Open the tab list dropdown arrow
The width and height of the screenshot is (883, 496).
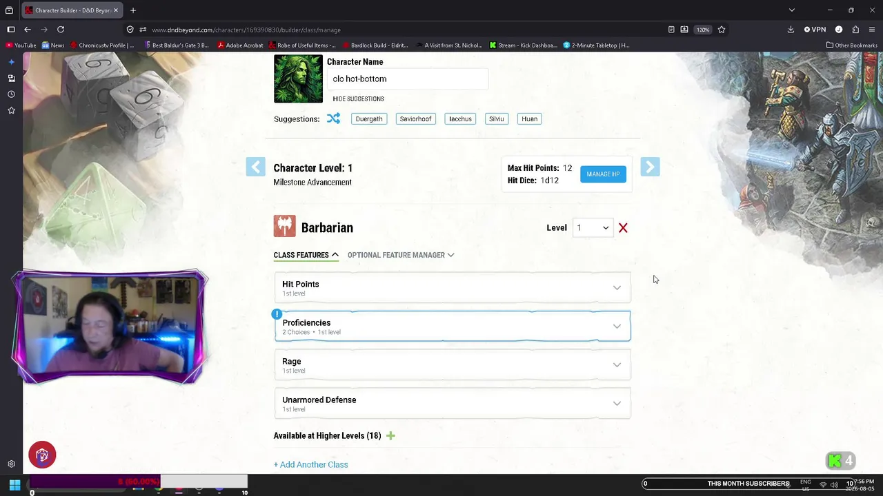pos(792,10)
